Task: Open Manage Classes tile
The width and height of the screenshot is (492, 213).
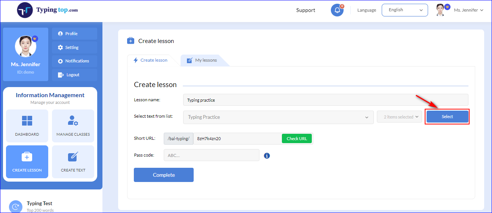Action: pos(73,126)
